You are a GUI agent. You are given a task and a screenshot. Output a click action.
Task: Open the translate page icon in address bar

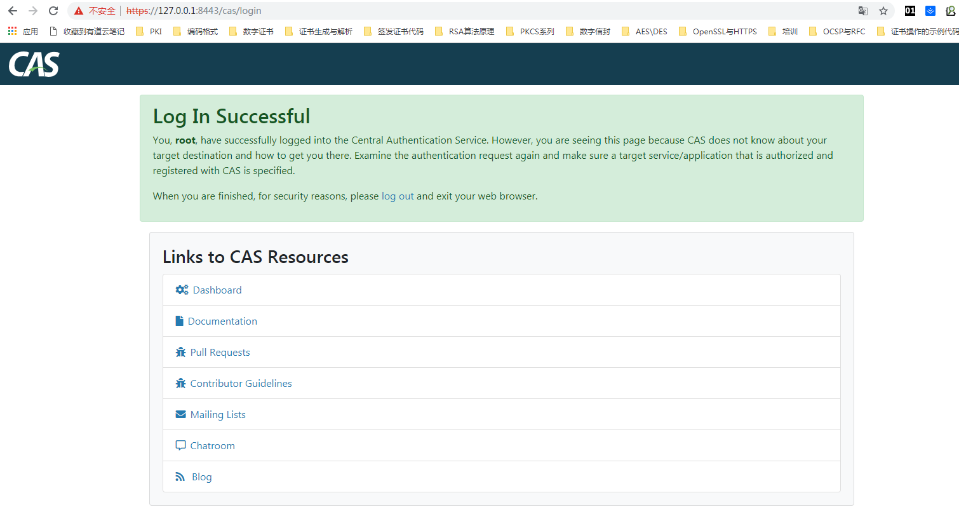tap(862, 11)
